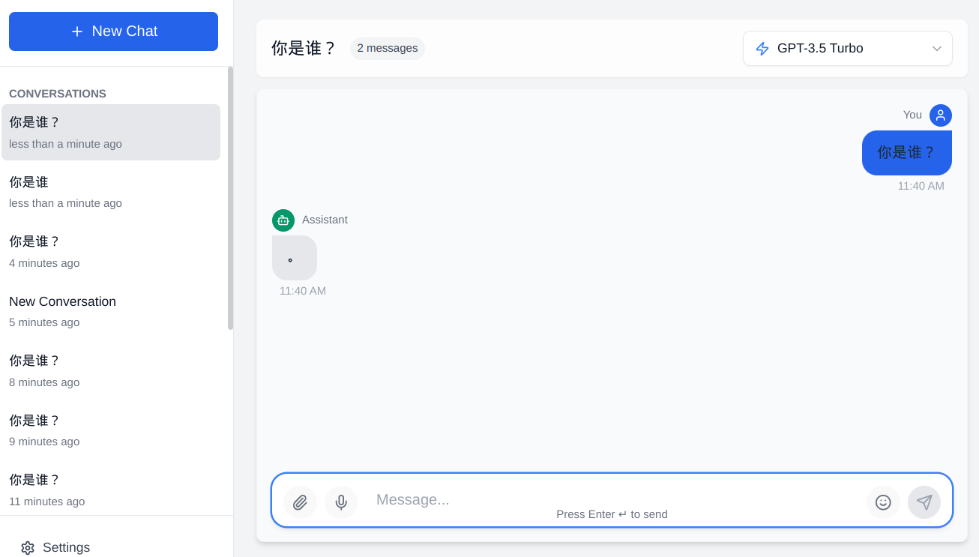Click the 2 messages badge
This screenshot has width=979, height=557.
(388, 49)
